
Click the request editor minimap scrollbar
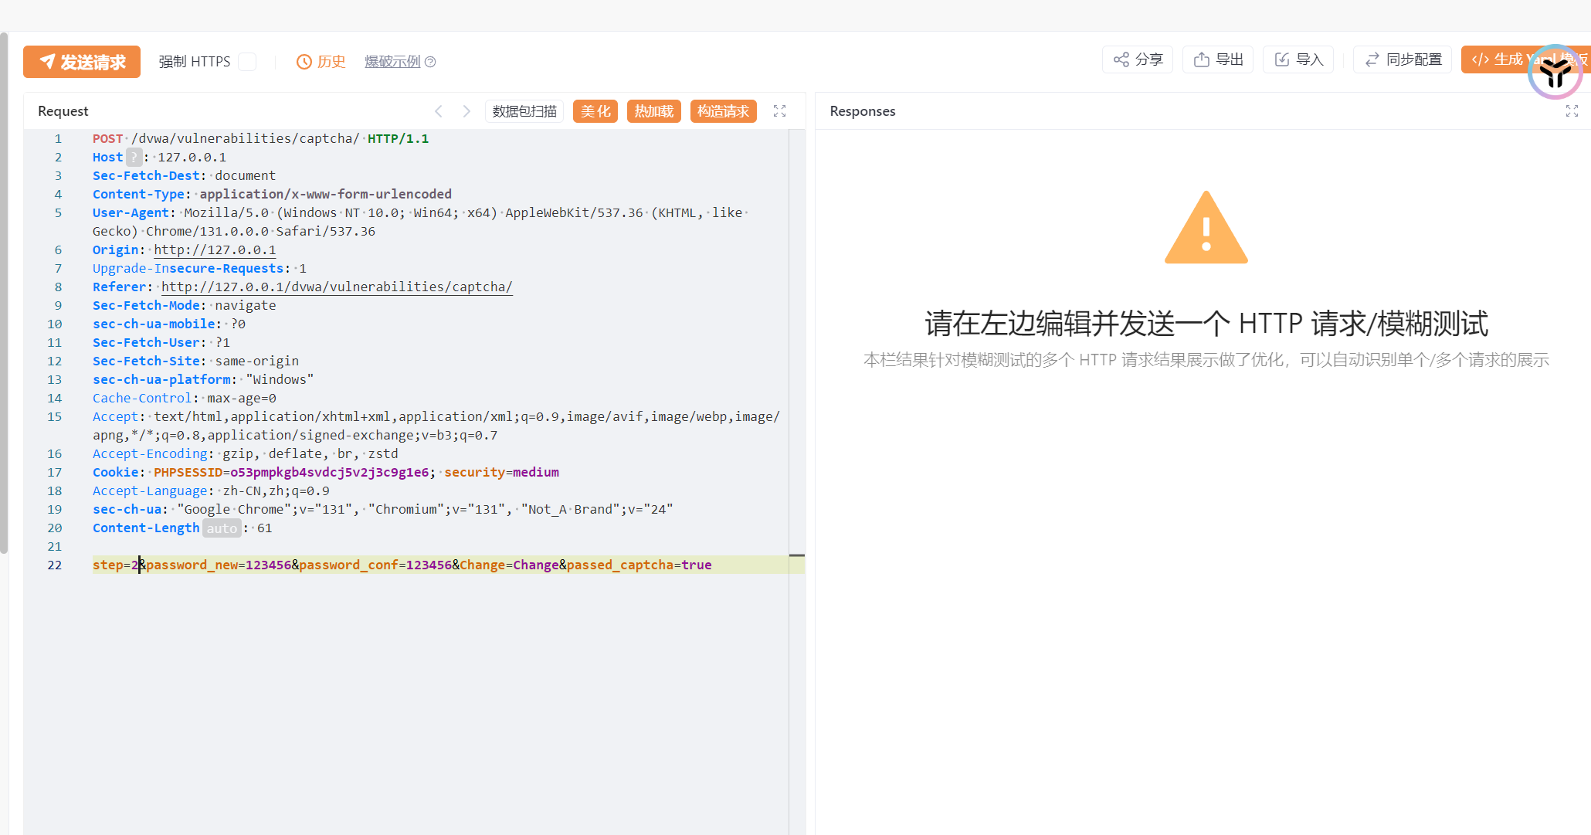pos(796,555)
